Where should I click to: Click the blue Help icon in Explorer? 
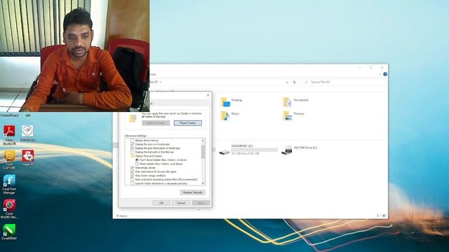click(385, 74)
